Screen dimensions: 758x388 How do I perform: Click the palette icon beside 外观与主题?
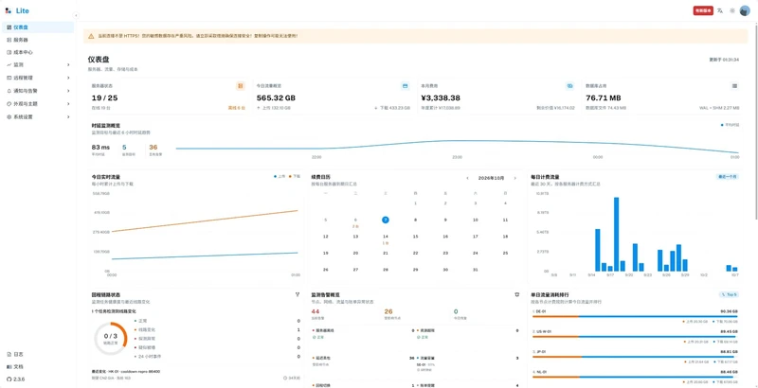point(9,104)
